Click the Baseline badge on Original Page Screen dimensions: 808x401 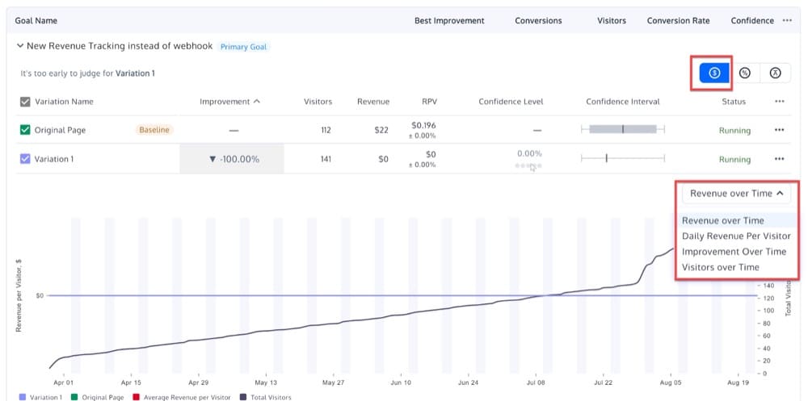154,130
